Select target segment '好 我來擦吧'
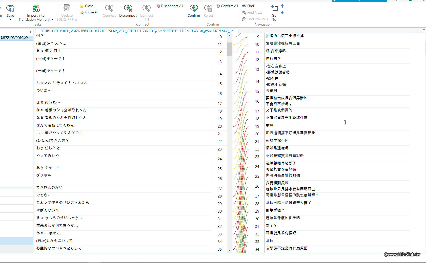 (x=337, y=52)
